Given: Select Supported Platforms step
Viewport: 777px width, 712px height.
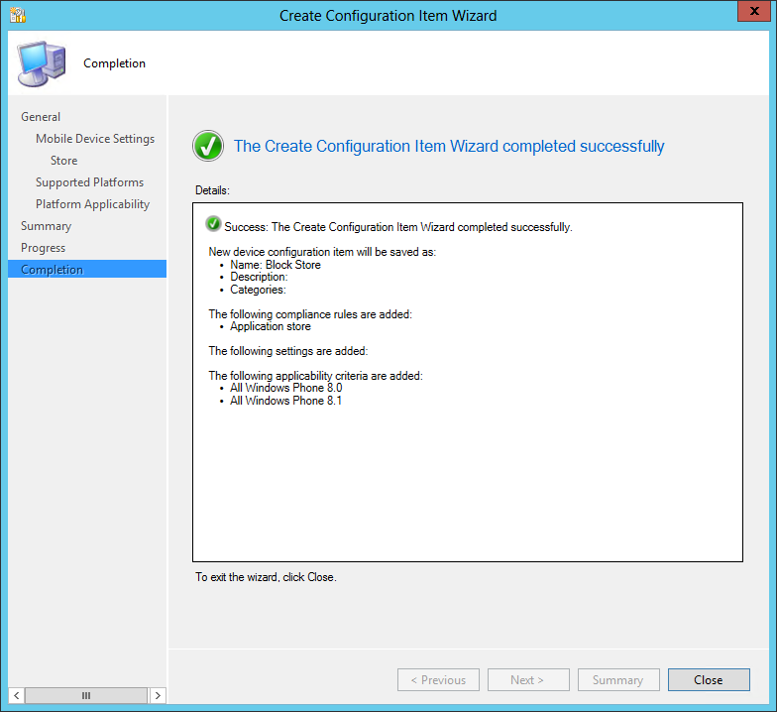Looking at the screenshot, I should 89,182.
